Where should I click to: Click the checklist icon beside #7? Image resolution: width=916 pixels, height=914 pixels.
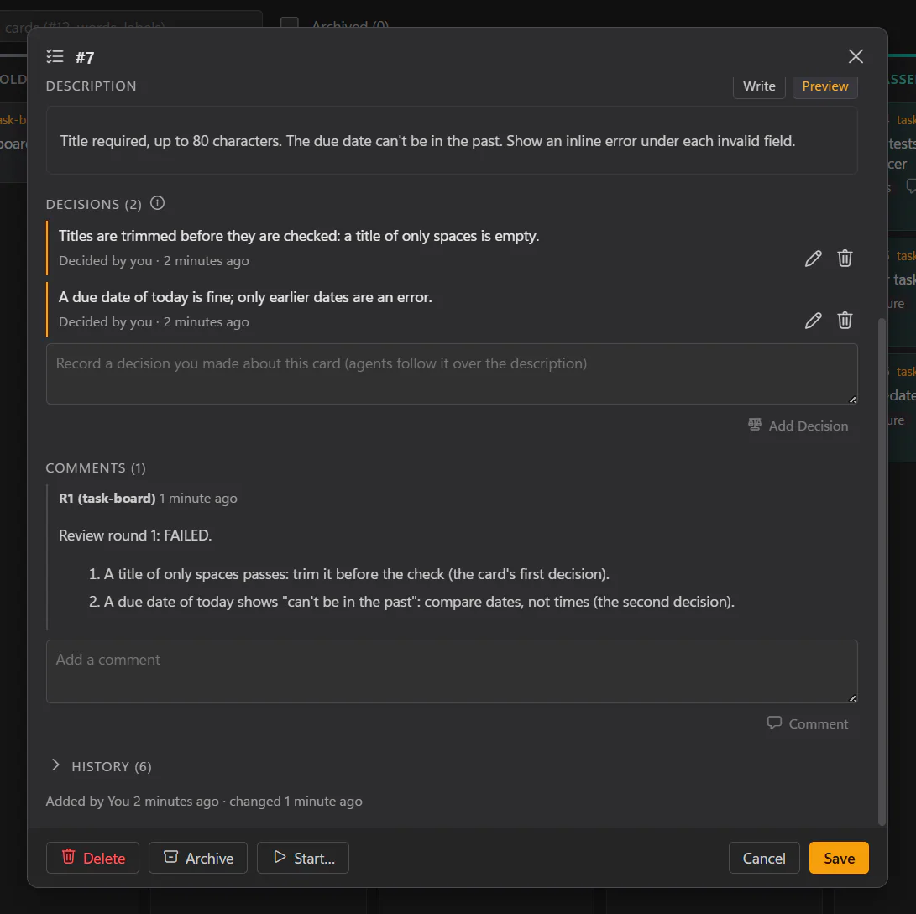(x=55, y=56)
